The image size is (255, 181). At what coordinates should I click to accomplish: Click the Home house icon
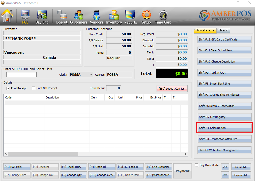tap(7, 16)
